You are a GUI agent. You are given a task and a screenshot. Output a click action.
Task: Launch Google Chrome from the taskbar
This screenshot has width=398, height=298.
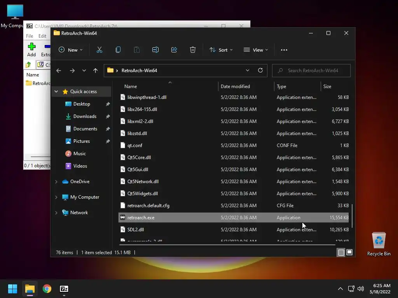coord(47,289)
